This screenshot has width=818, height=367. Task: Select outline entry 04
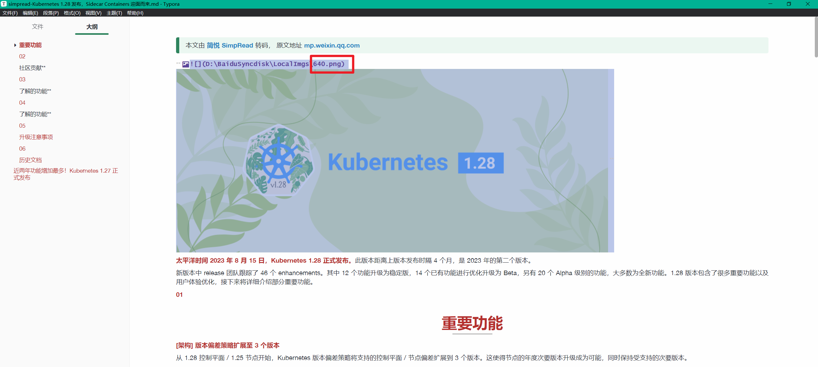(22, 103)
